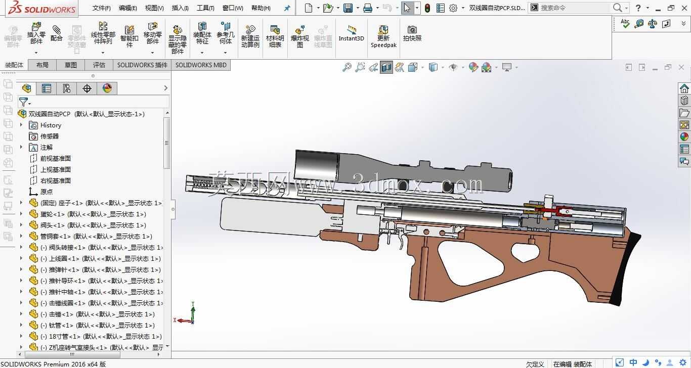Click the Save icon in the quick toolbar

coord(348,8)
